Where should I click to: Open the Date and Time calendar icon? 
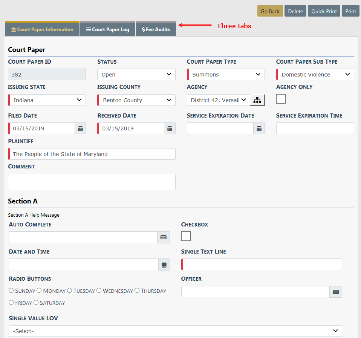[x=164, y=265]
